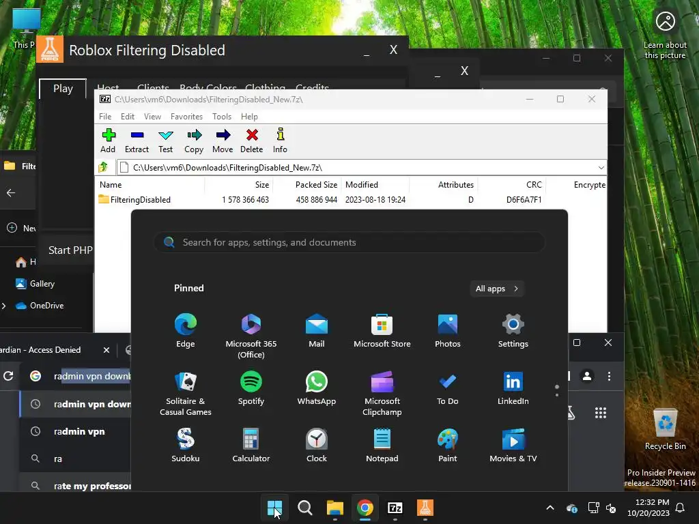Open Calculator pinned app
The height and width of the screenshot is (524, 699).
[x=251, y=445]
